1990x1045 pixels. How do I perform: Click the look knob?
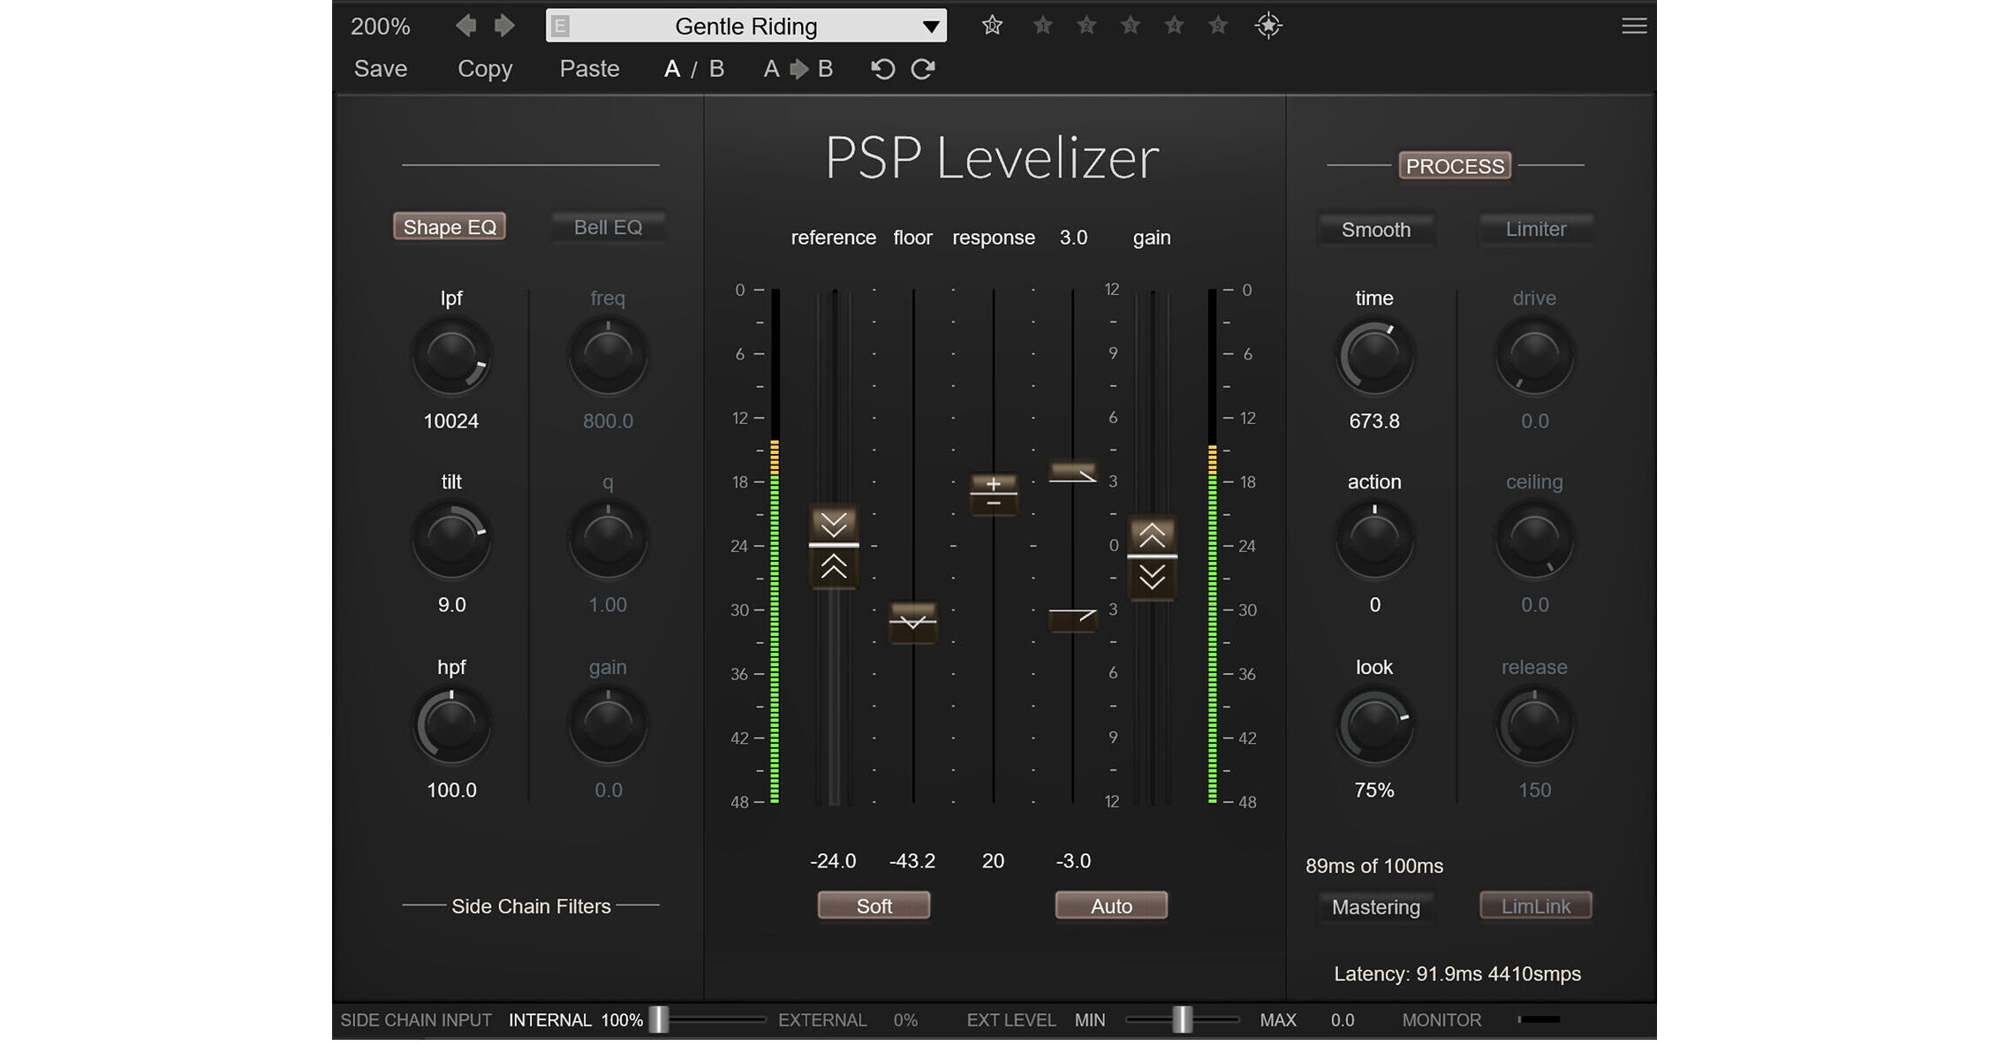pos(1374,725)
